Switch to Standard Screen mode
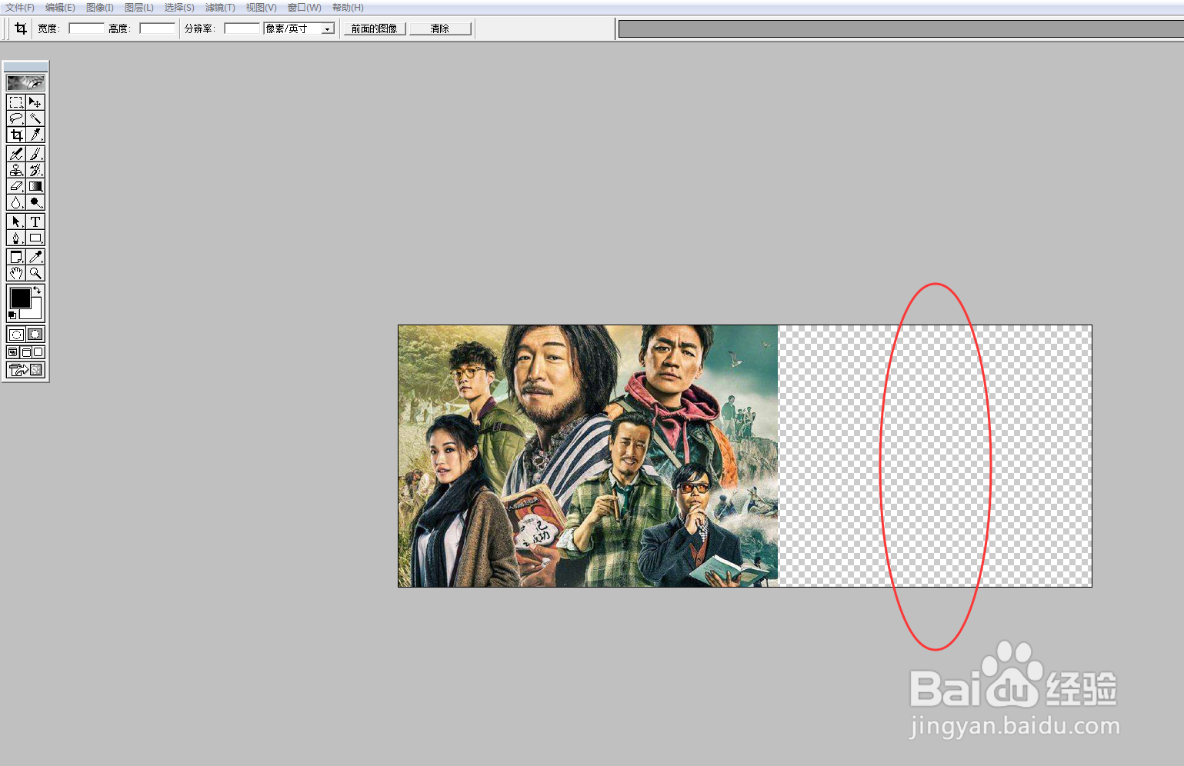This screenshot has width=1184, height=766. pos(13,352)
